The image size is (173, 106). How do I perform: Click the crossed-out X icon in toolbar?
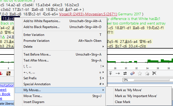click(154, 73)
